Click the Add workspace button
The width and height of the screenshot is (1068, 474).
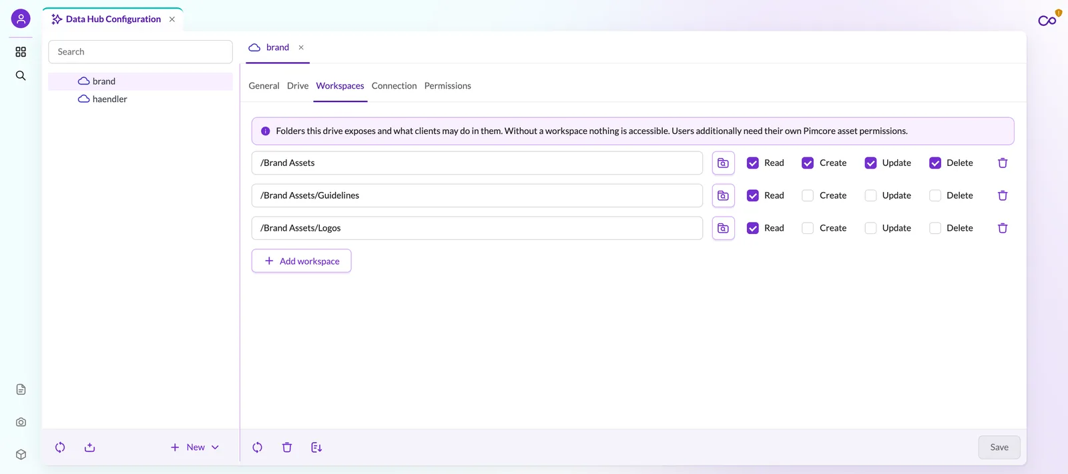click(x=302, y=261)
